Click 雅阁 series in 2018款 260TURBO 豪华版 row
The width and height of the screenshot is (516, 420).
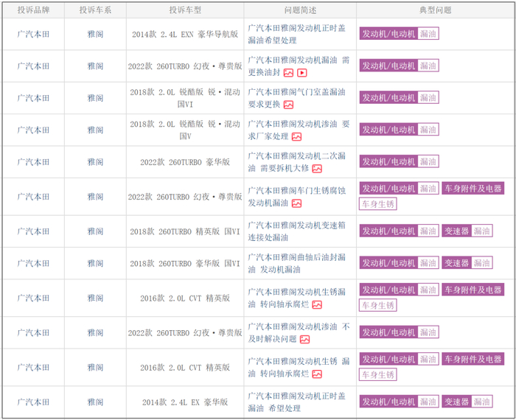click(95, 264)
